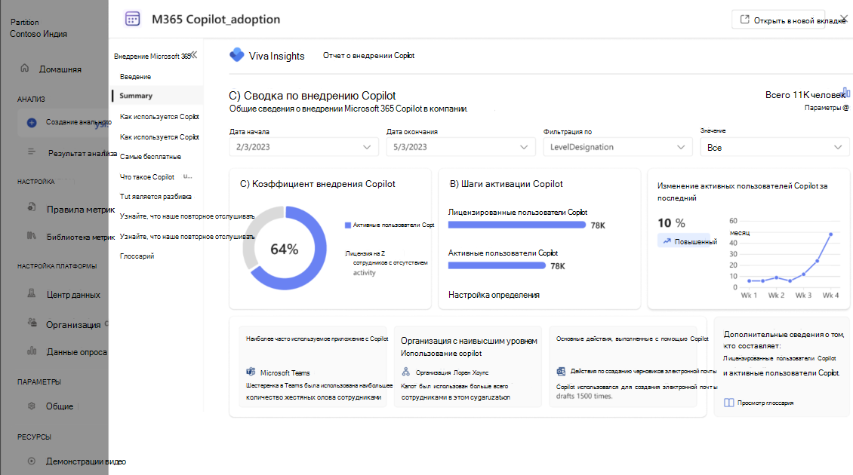Click Просмотр глоссария link
This screenshot has width=853, height=475.
pos(765,403)
